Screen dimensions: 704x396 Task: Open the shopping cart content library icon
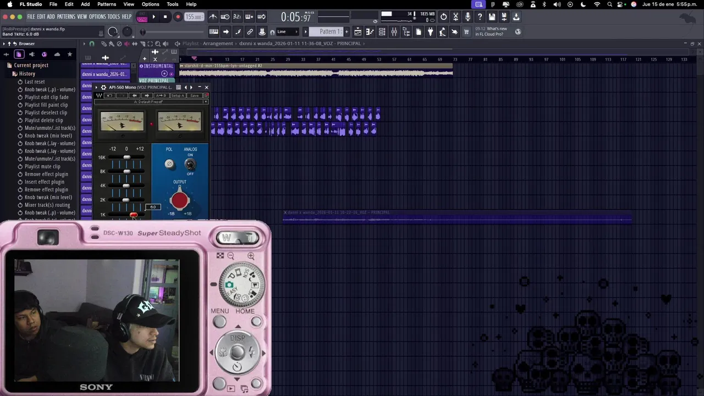click(x=466, y=32)
